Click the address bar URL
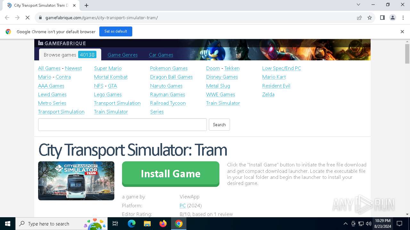 tap(102, 18)
